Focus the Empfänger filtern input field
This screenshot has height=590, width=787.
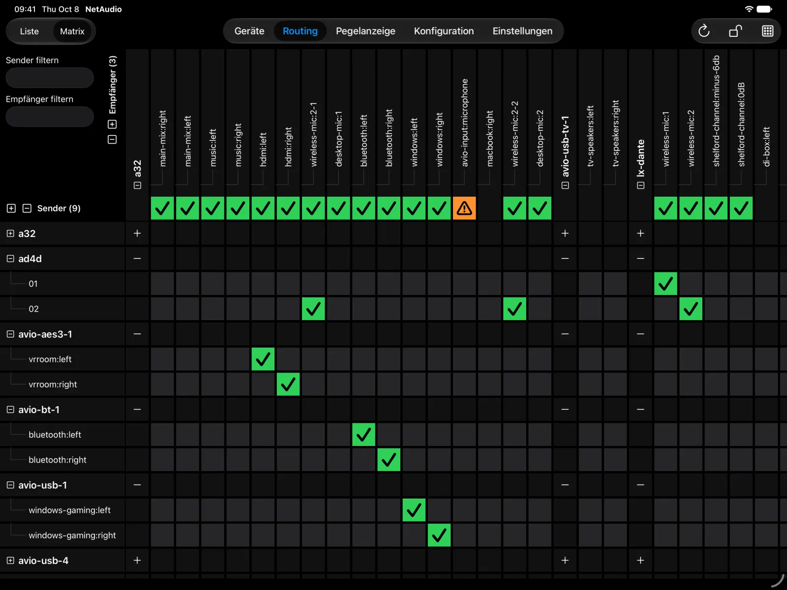coord(50,117)
